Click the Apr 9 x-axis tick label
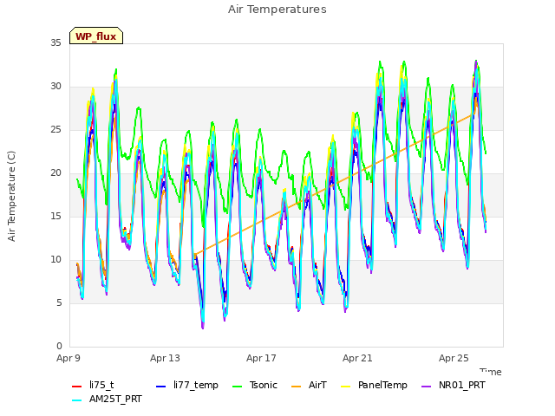Screen dimensions: 555x416 coord(69,358)
